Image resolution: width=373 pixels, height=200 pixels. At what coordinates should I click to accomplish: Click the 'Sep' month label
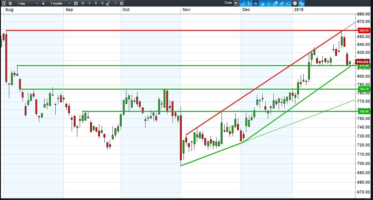[x=69, y=10]
